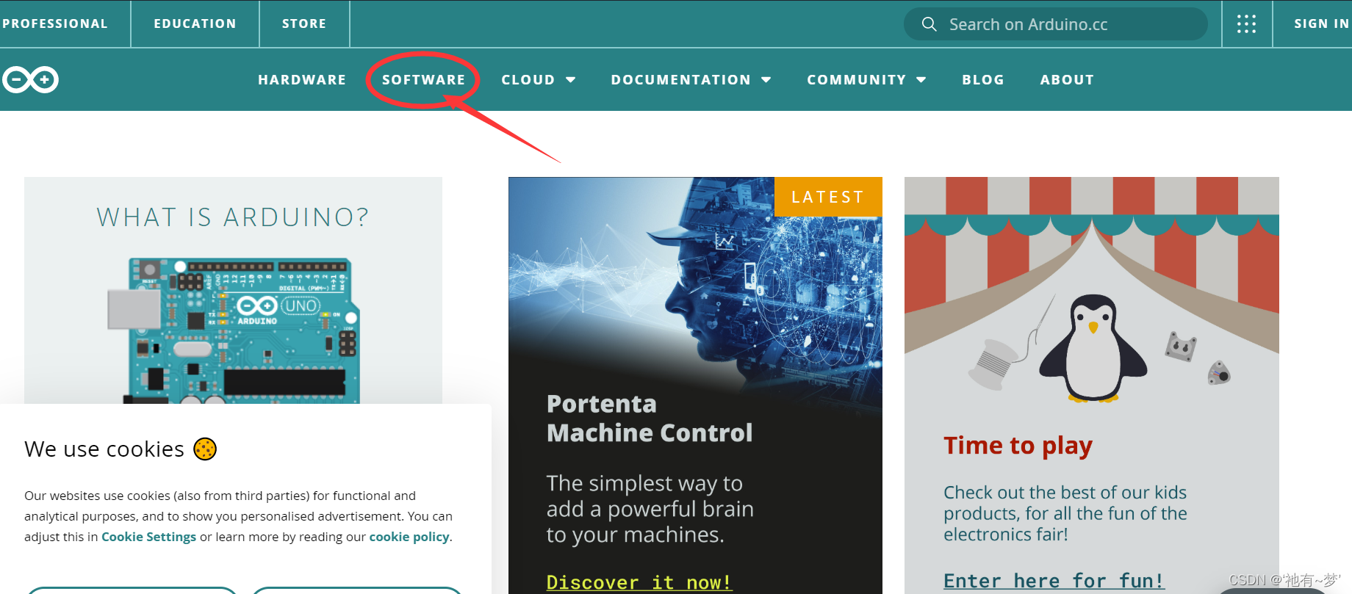Click the Community dropdown arrow
This screenshot has width=1352, height=594.
coord(921,79)
